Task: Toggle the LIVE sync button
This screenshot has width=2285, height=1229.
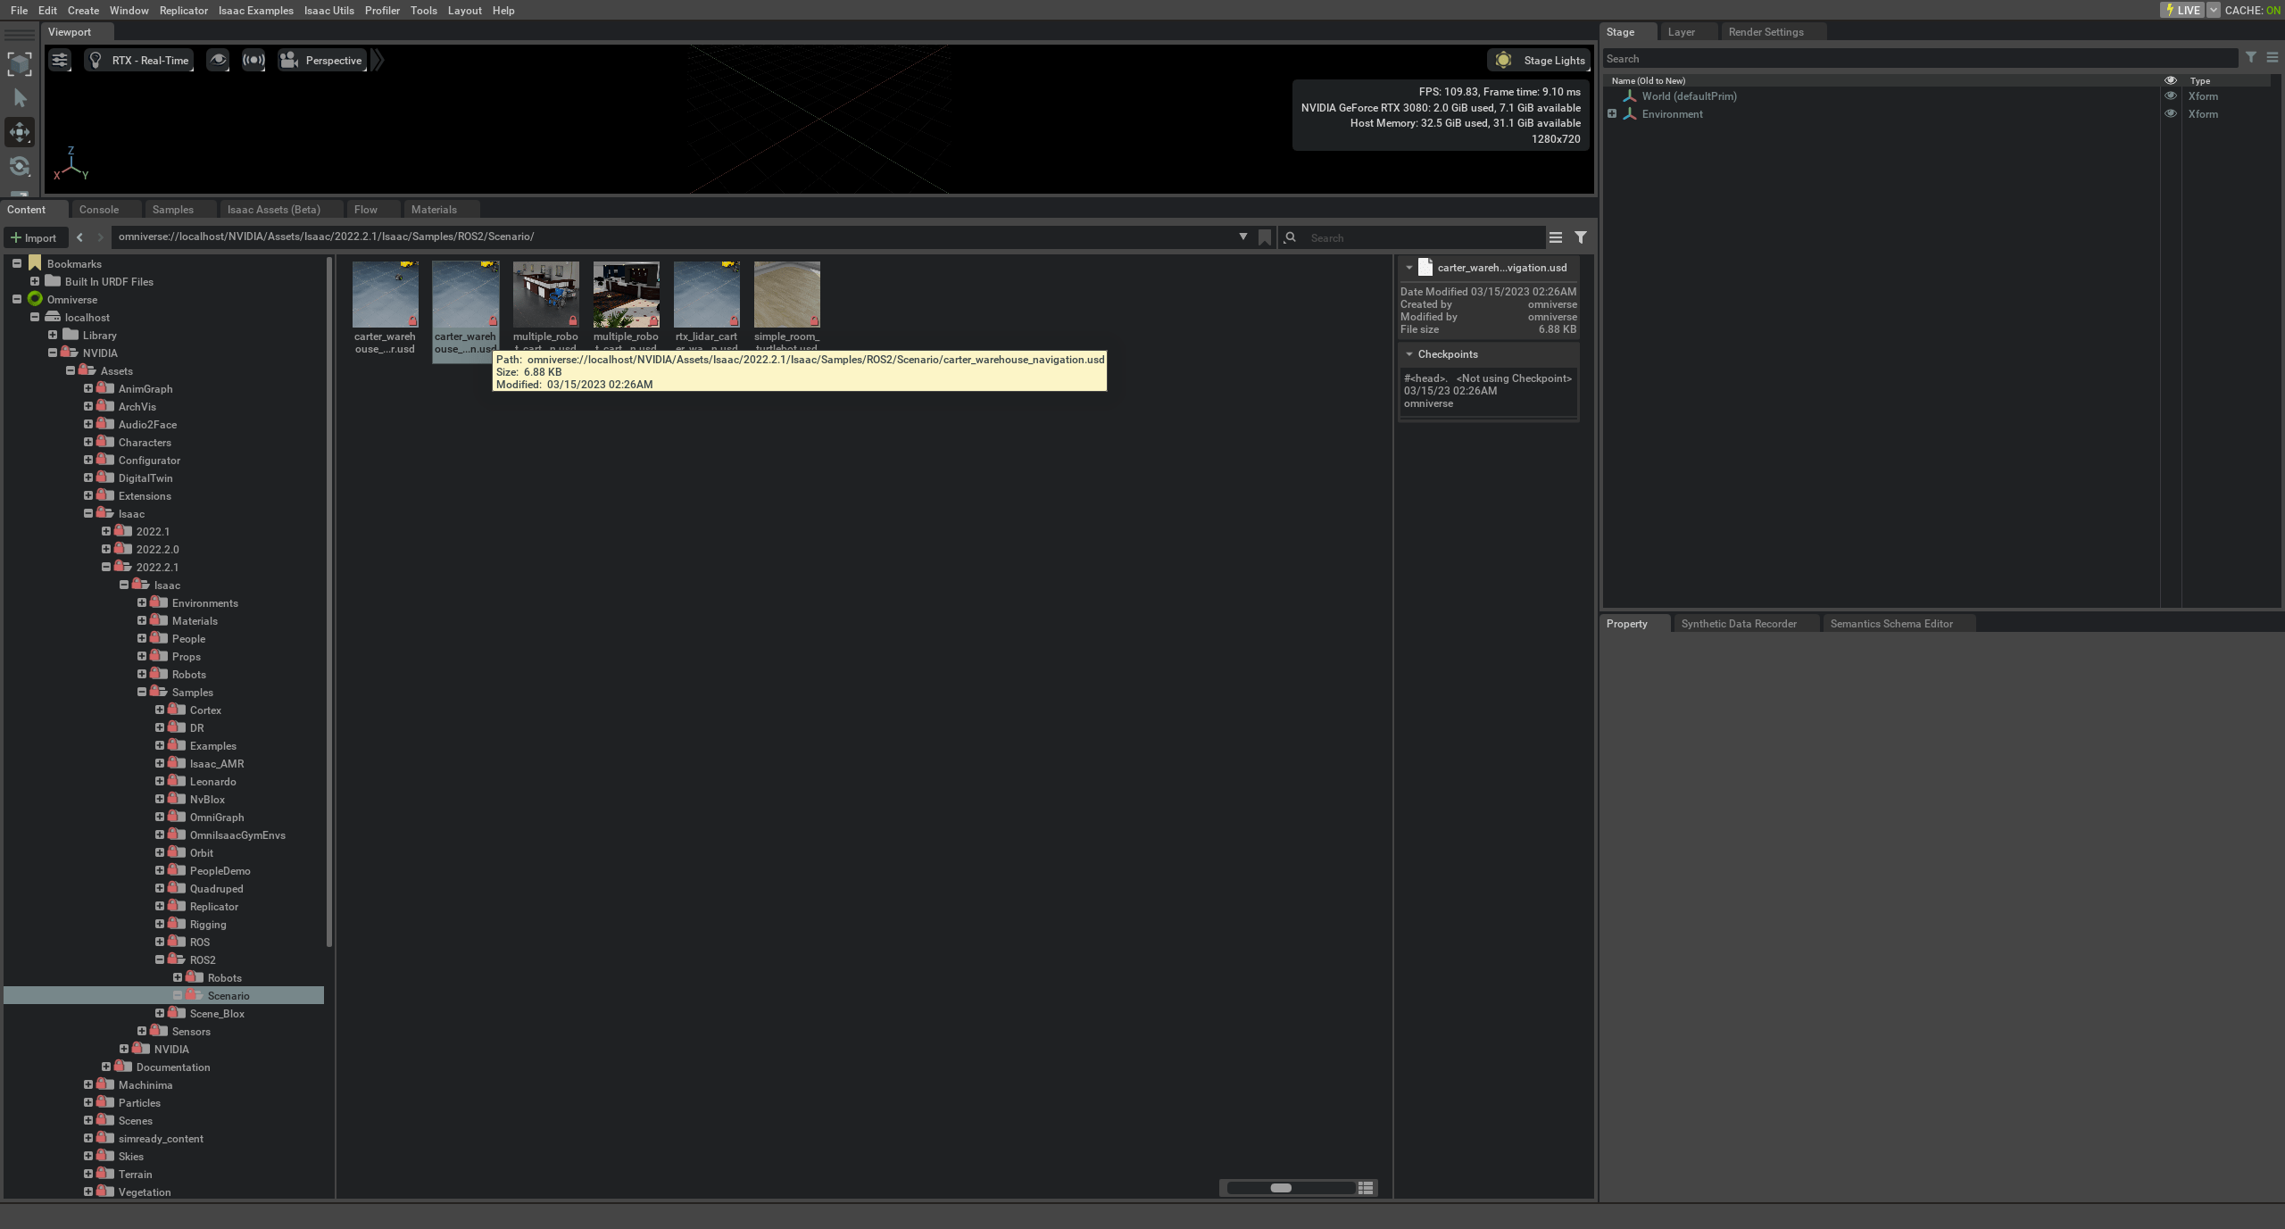Action: (x=2181, y=10)
